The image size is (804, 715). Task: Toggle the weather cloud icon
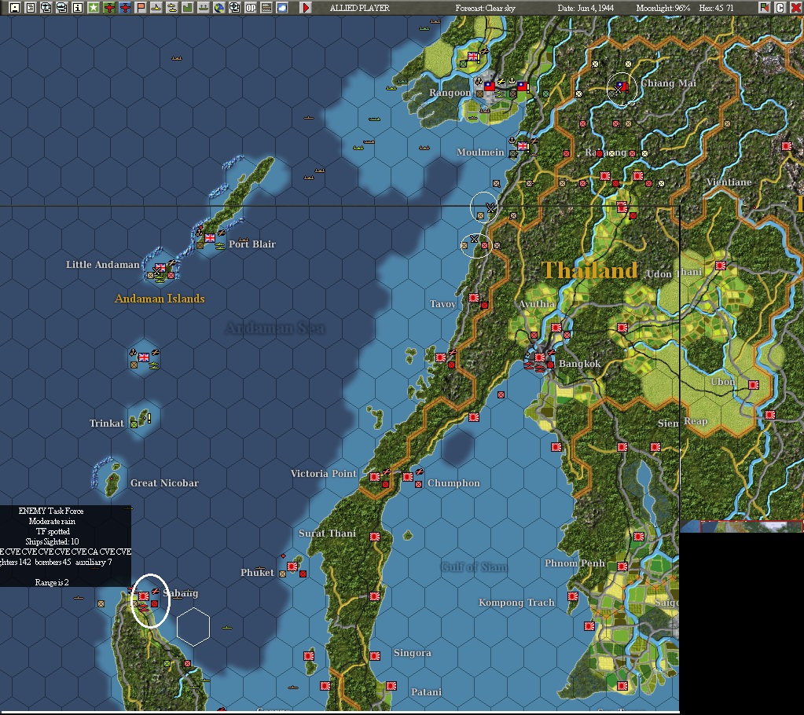[282, 7]
